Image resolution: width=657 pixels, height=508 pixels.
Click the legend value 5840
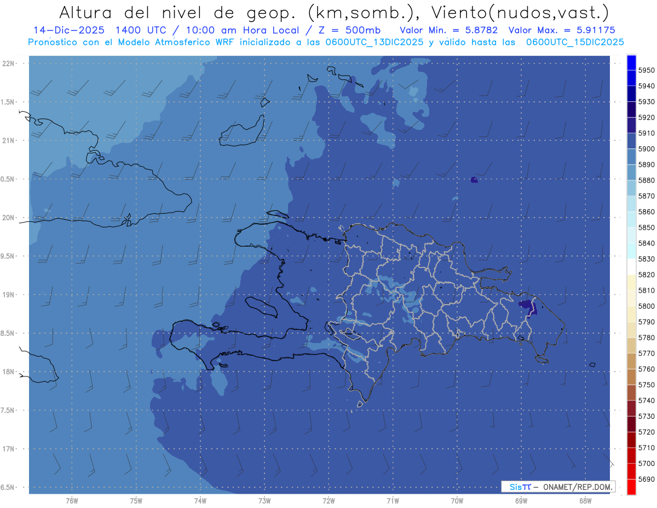646,243
